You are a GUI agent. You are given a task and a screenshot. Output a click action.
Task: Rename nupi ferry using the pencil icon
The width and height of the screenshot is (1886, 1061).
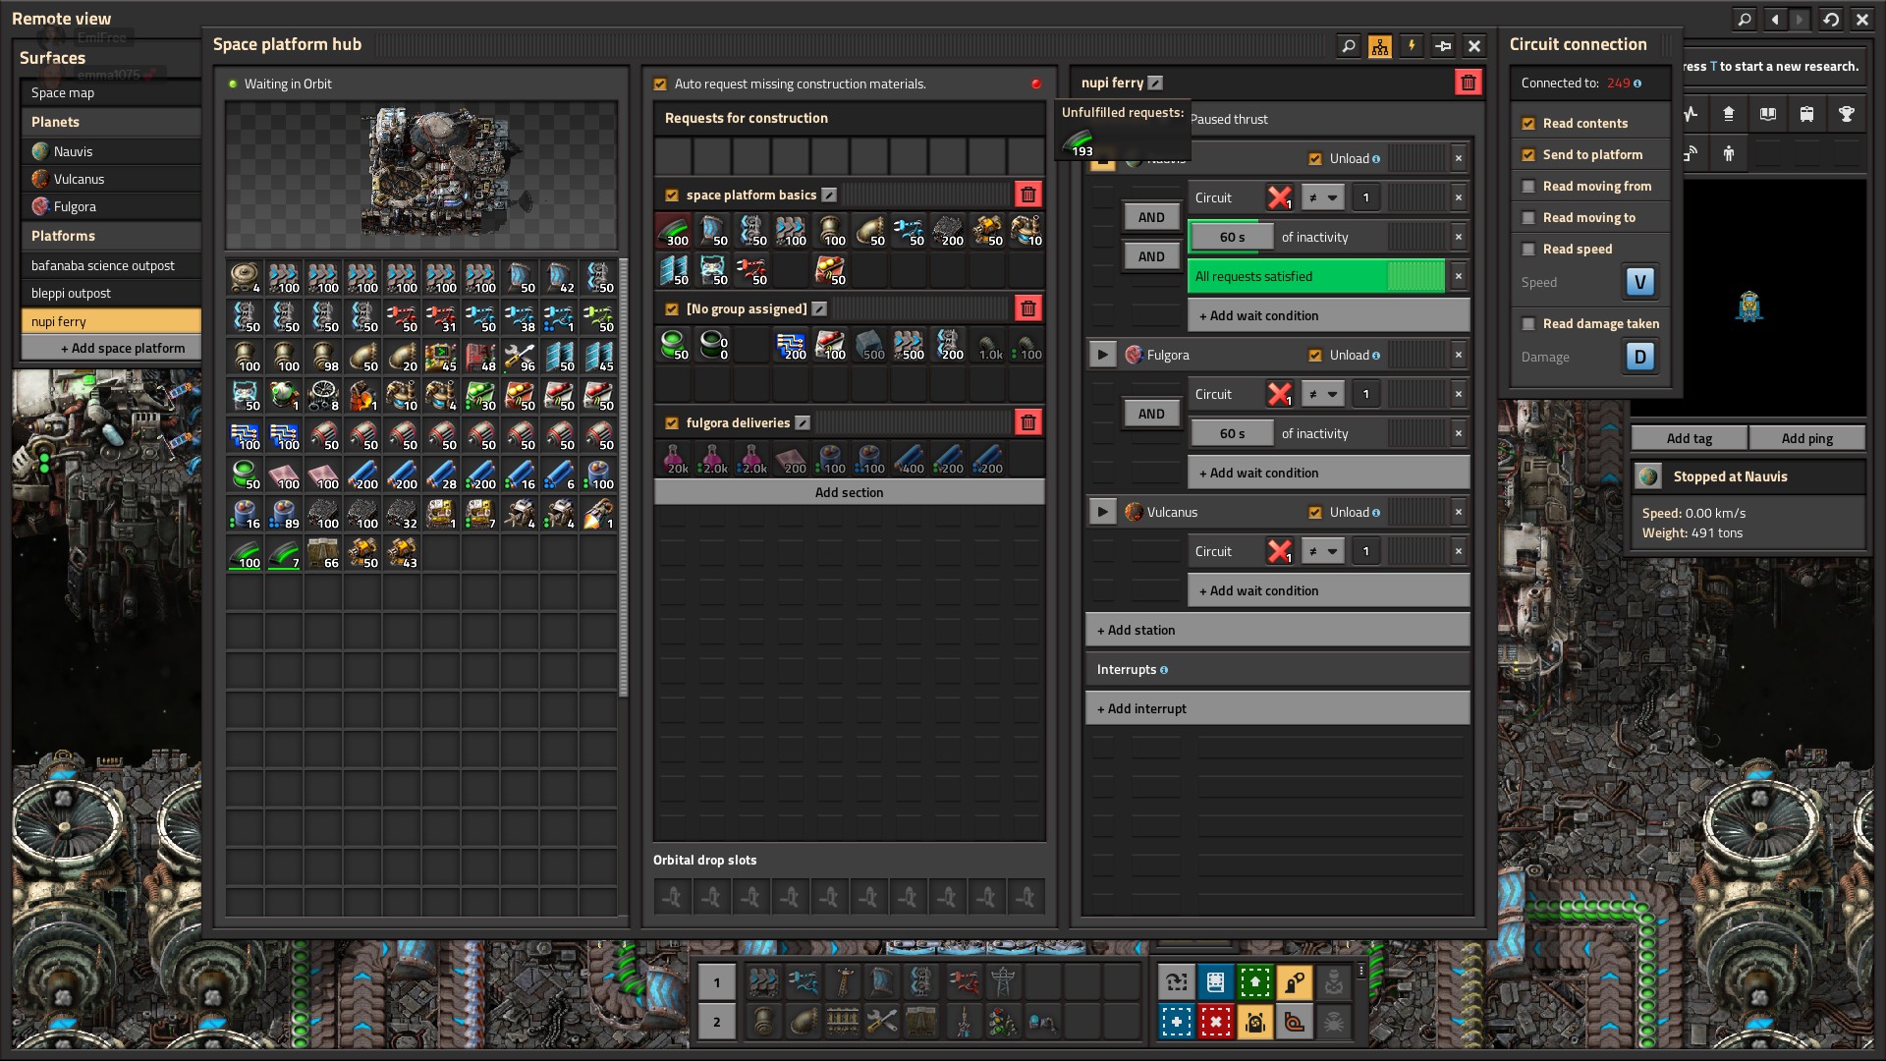(1156, 83)
